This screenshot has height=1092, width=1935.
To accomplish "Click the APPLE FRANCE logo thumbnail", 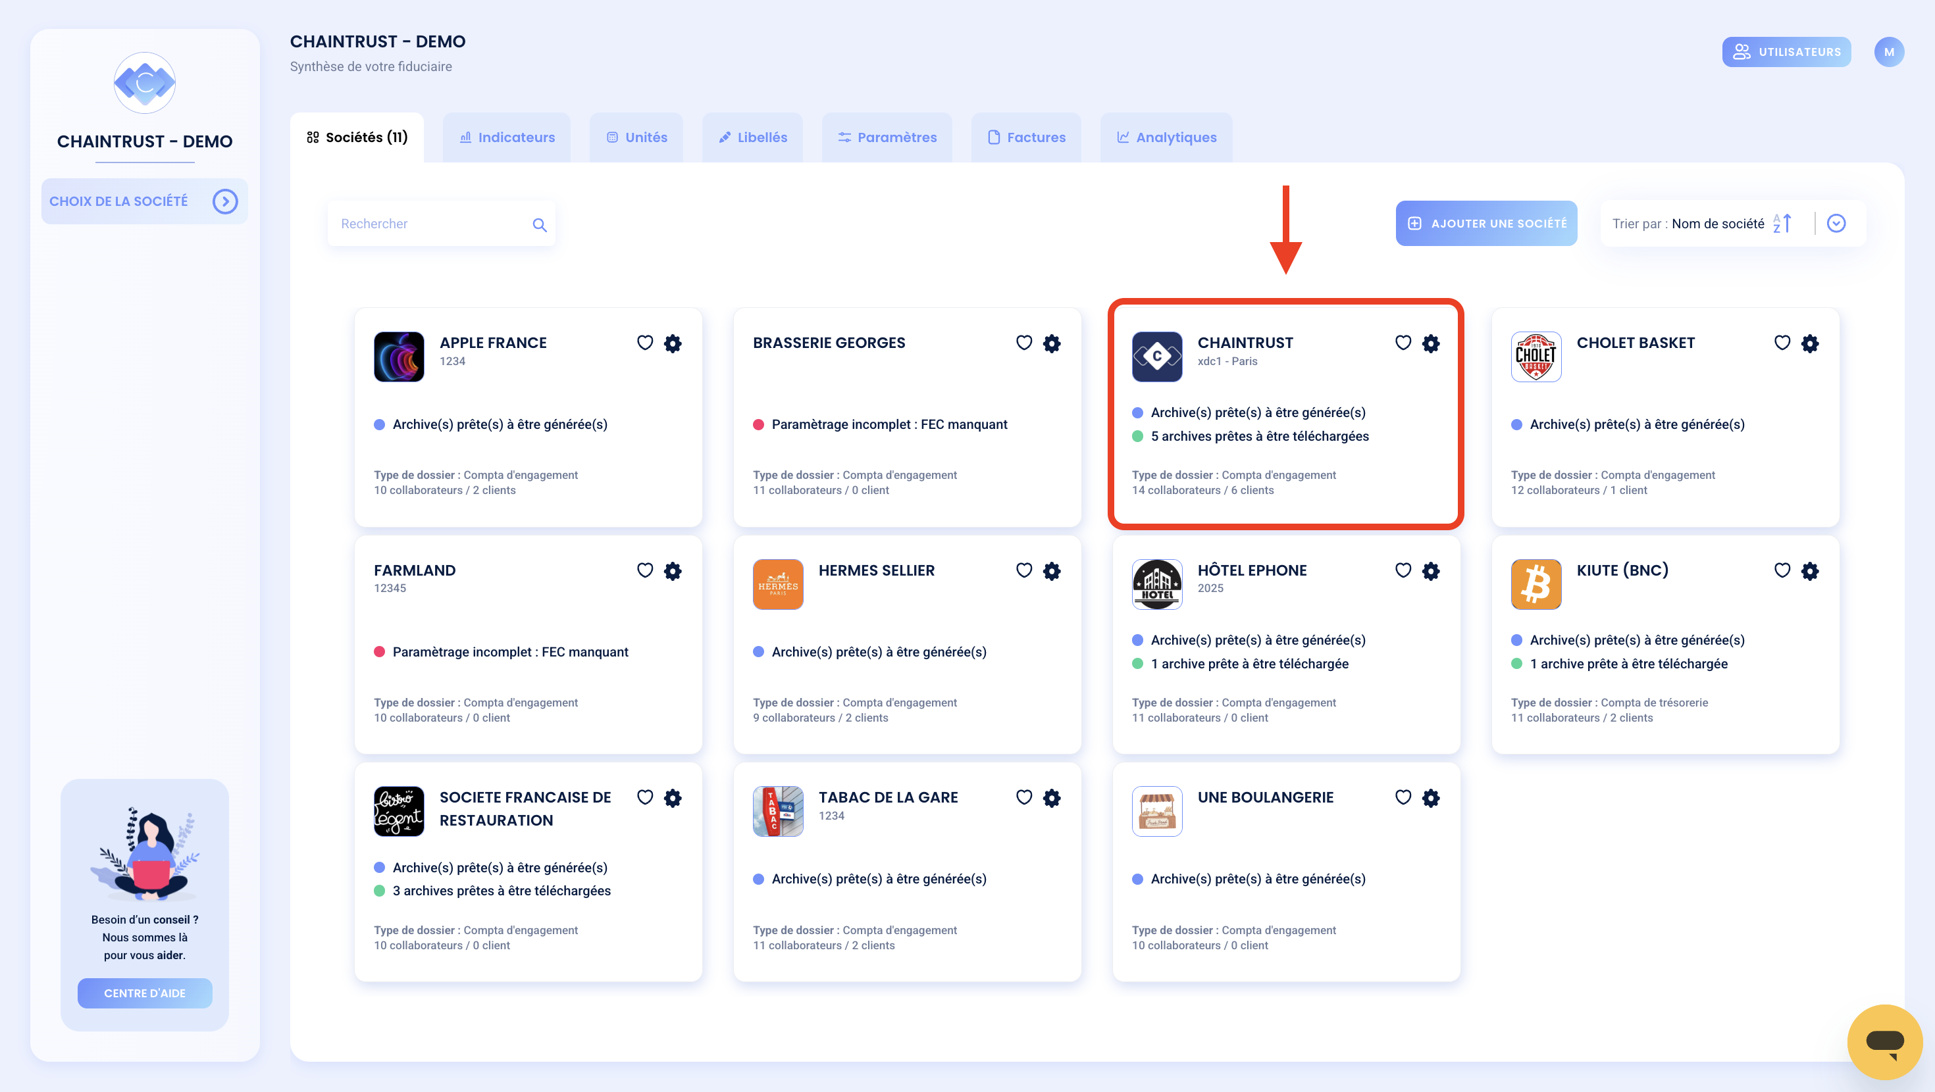I will click(399, 357).
